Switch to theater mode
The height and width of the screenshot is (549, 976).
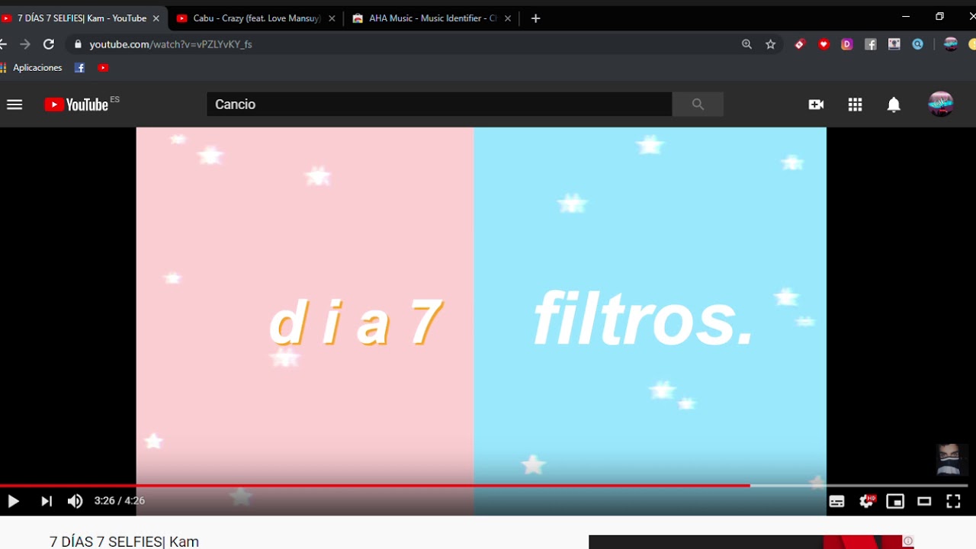924,501
